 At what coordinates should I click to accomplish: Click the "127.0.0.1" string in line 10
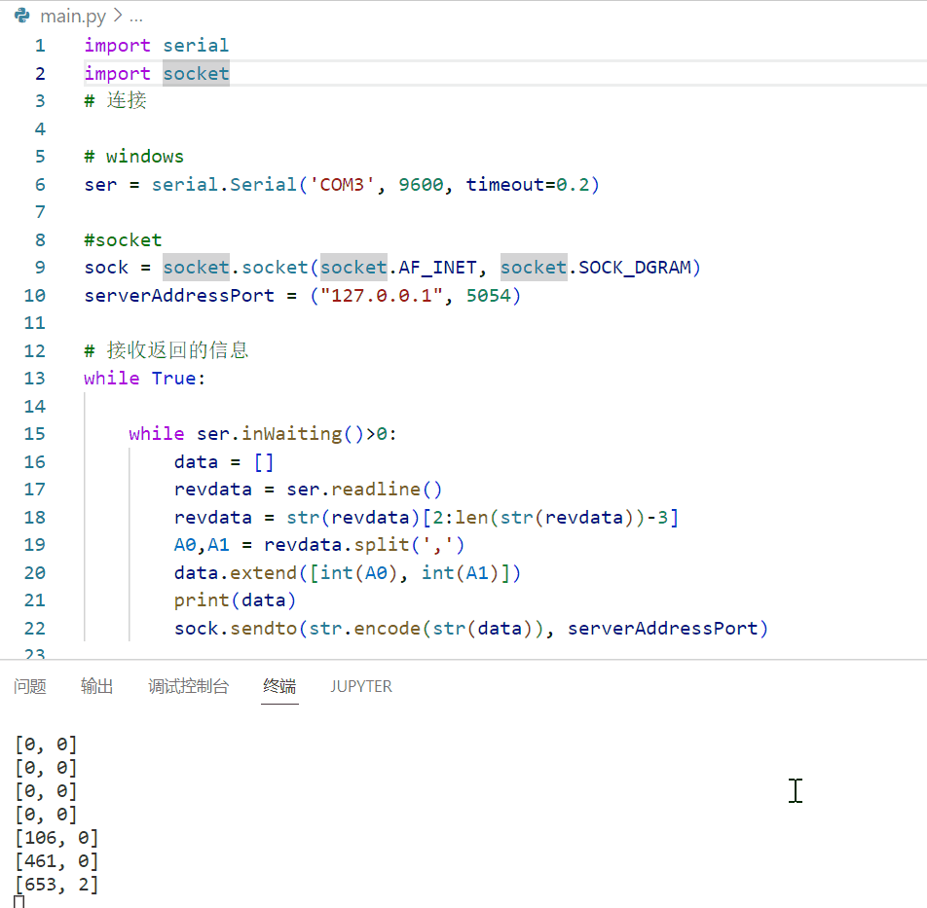[377, 295]
